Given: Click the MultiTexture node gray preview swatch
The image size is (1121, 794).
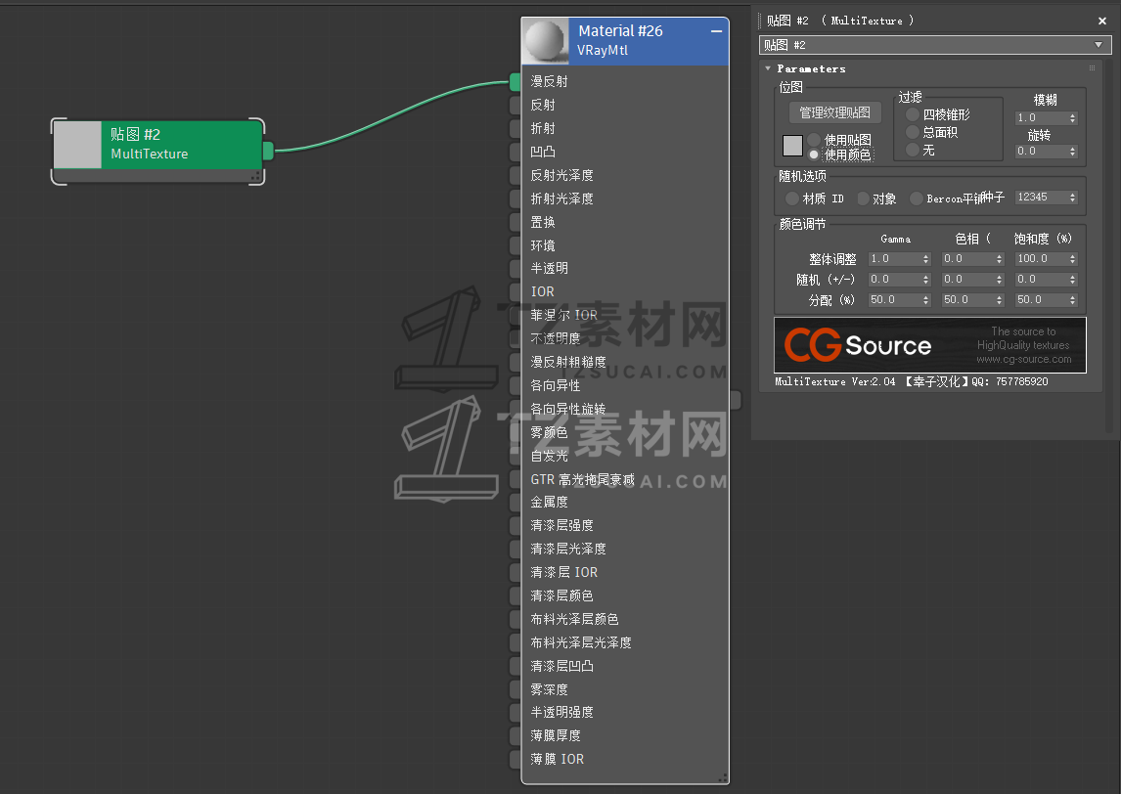Looking at the screenshot, I should coord(78,145).
